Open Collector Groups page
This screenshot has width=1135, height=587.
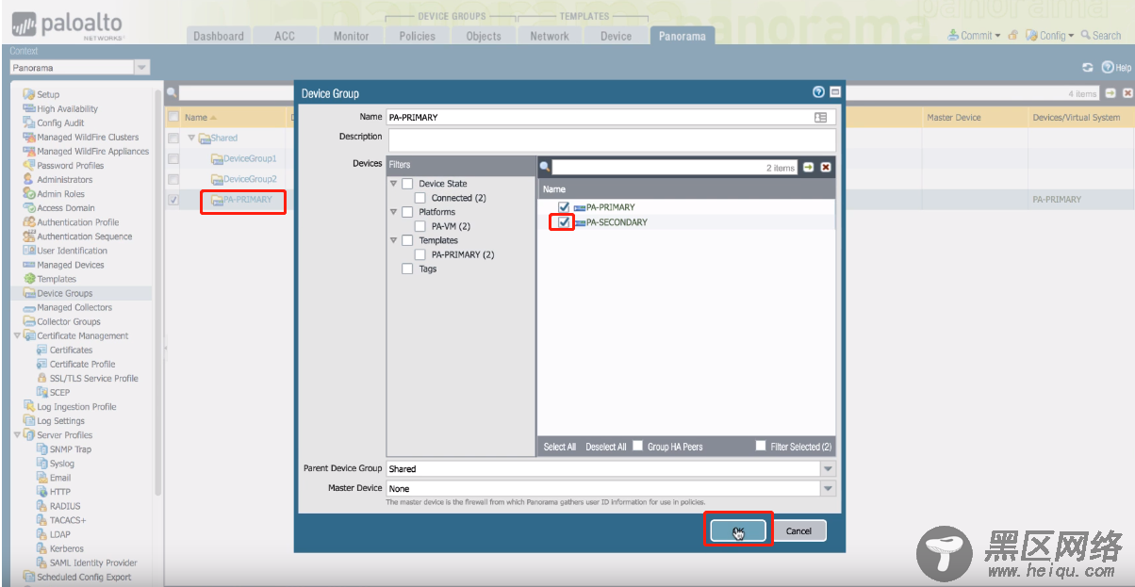pos(68,321)
